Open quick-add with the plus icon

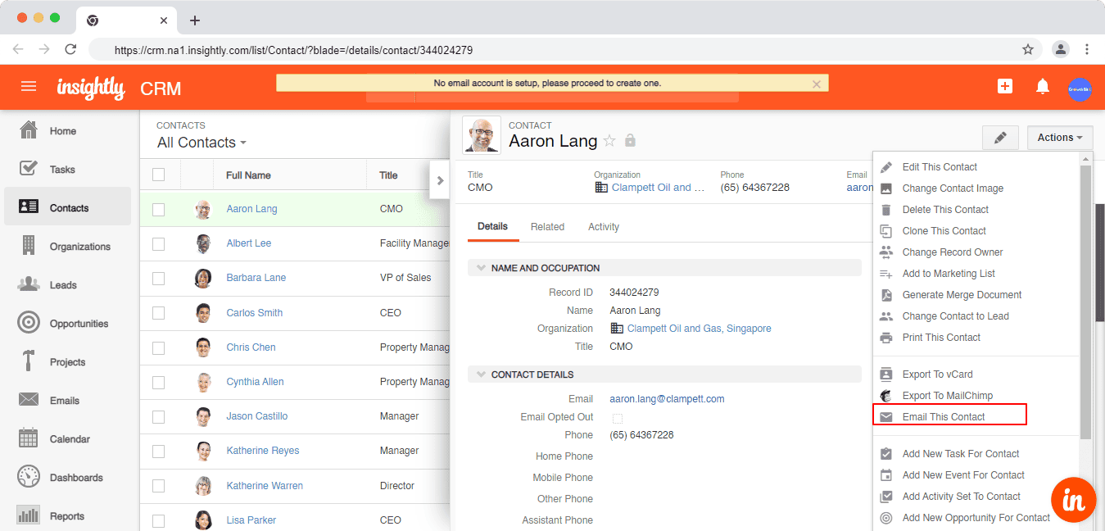(x=1005, y=86)
